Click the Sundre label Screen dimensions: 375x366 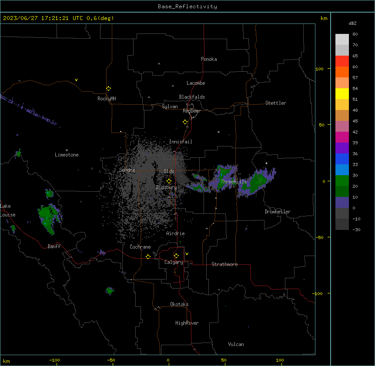click(x=127, y=170)
